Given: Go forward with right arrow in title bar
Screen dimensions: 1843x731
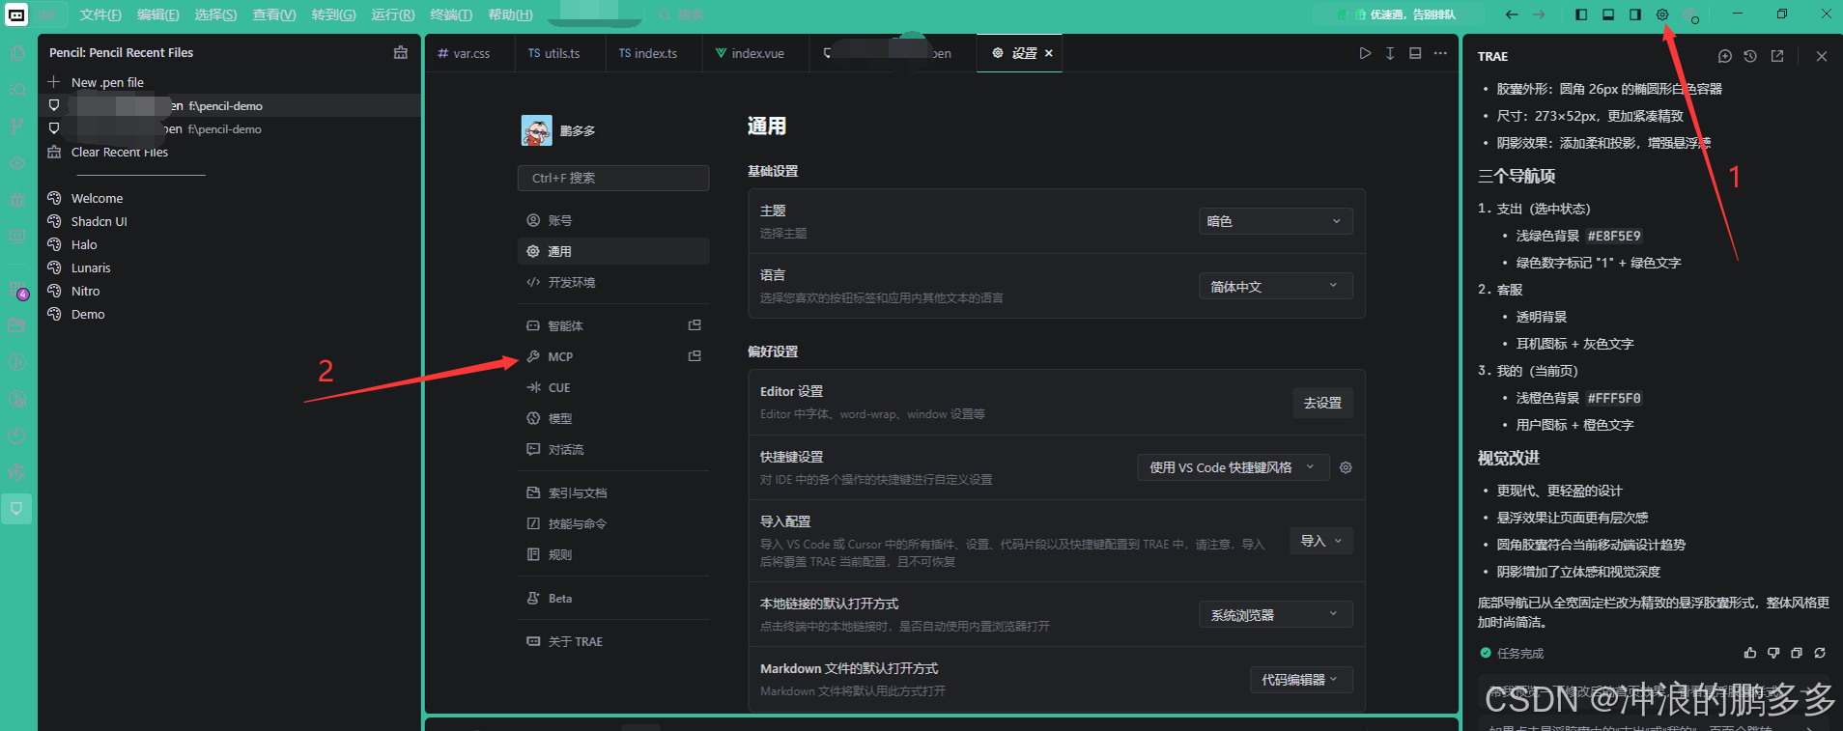Looking at the screenshot, I should 1539,14.
